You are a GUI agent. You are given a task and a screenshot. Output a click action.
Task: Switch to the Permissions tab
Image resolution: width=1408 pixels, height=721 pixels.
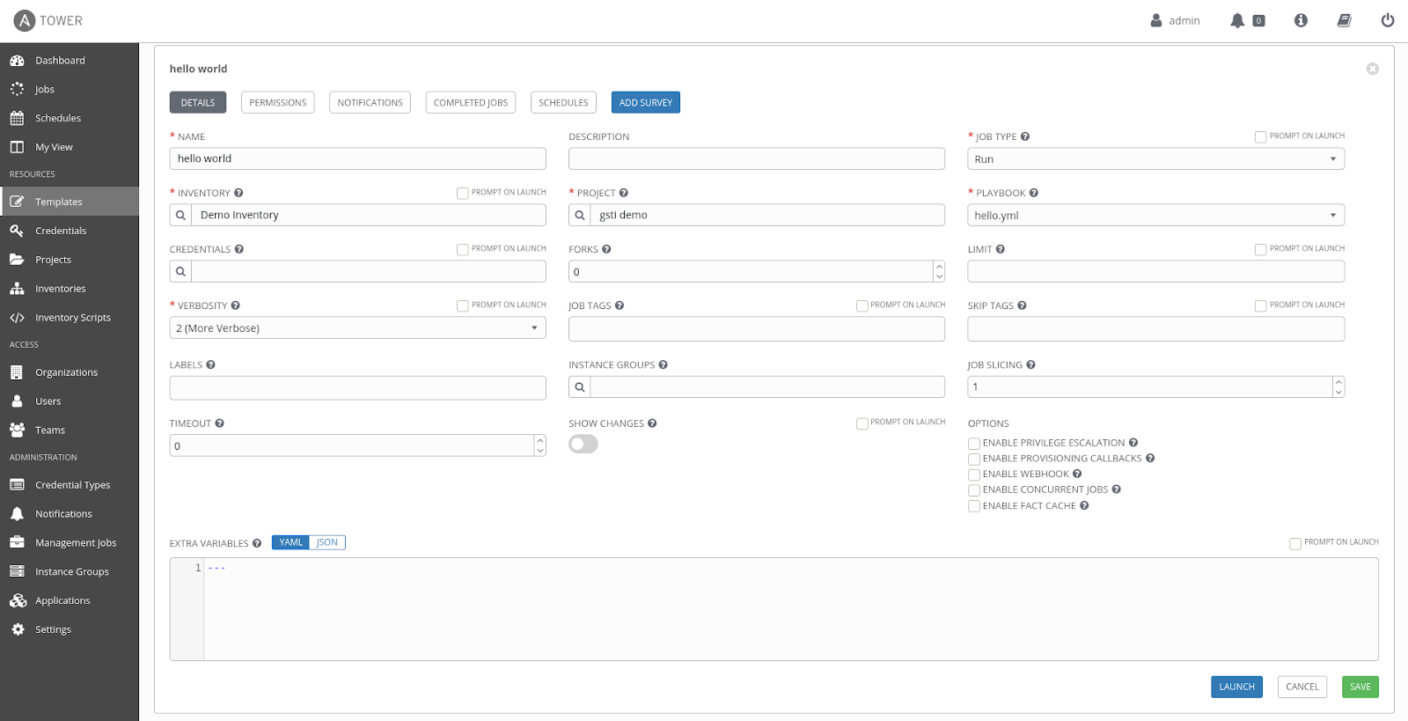click(x=277, y=103)
